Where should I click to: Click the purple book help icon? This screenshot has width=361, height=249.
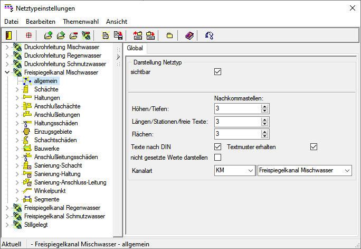point(189,35)
